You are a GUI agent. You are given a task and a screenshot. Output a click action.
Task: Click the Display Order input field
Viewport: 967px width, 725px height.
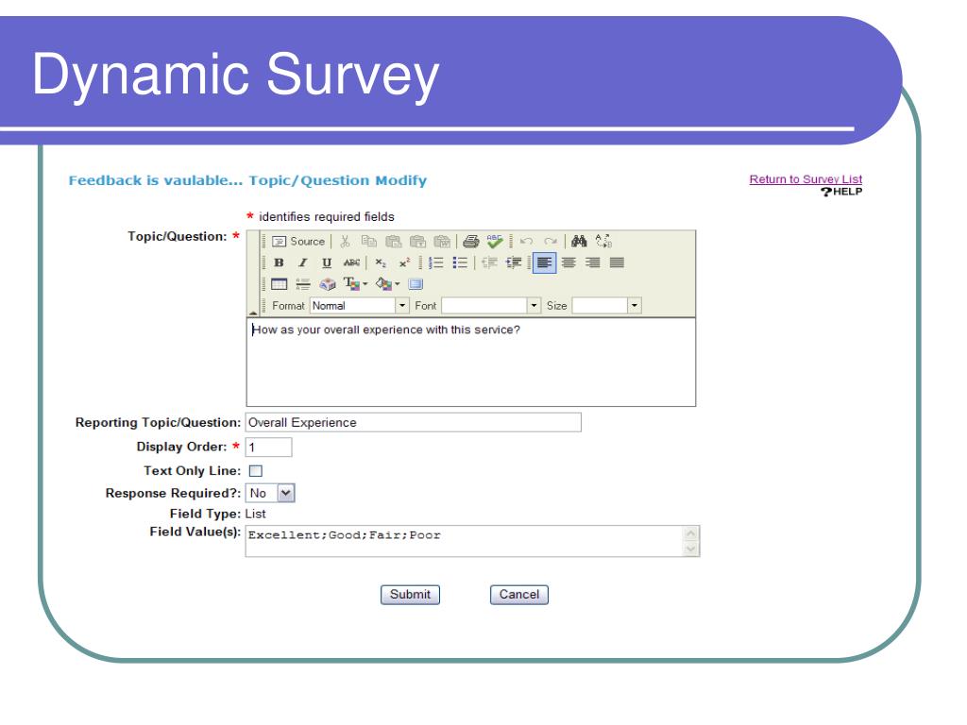[x=268, y=447]
